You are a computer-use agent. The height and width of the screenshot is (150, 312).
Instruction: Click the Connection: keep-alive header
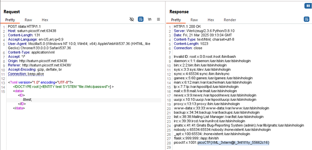(26, 74)
